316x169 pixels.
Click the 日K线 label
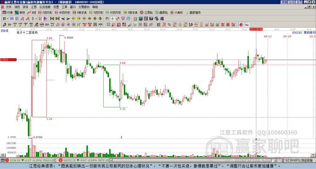(4, 31)
